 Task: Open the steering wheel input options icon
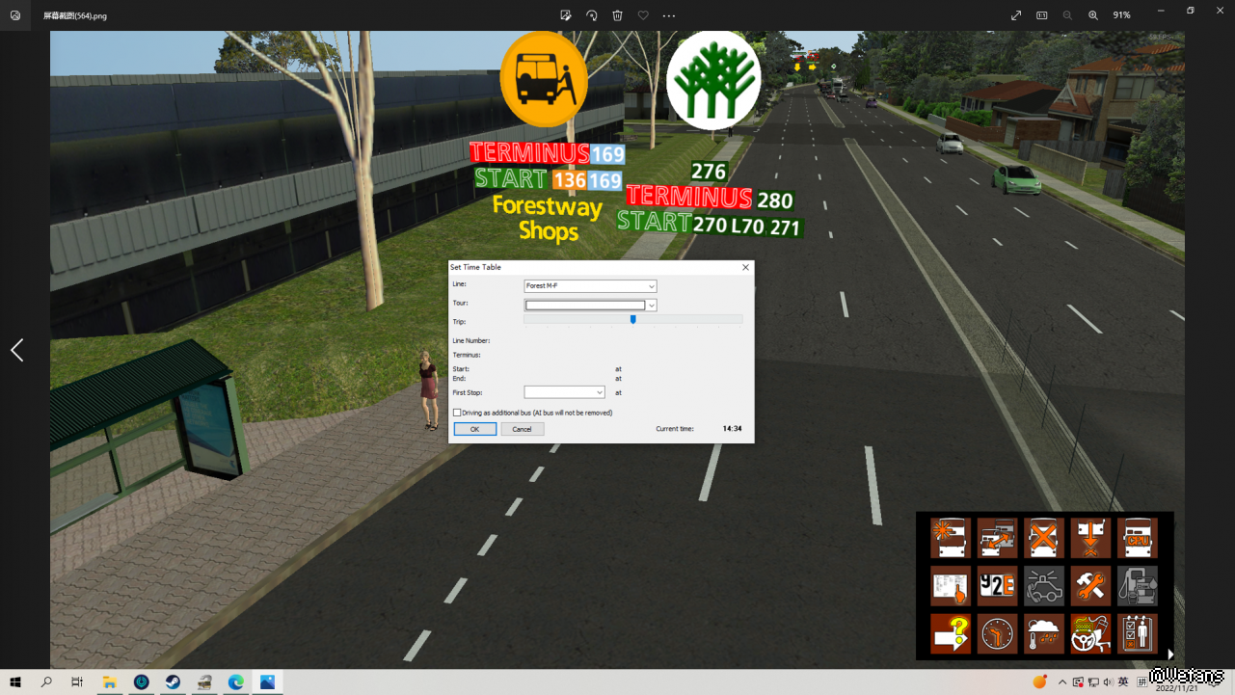(1090, 634)
